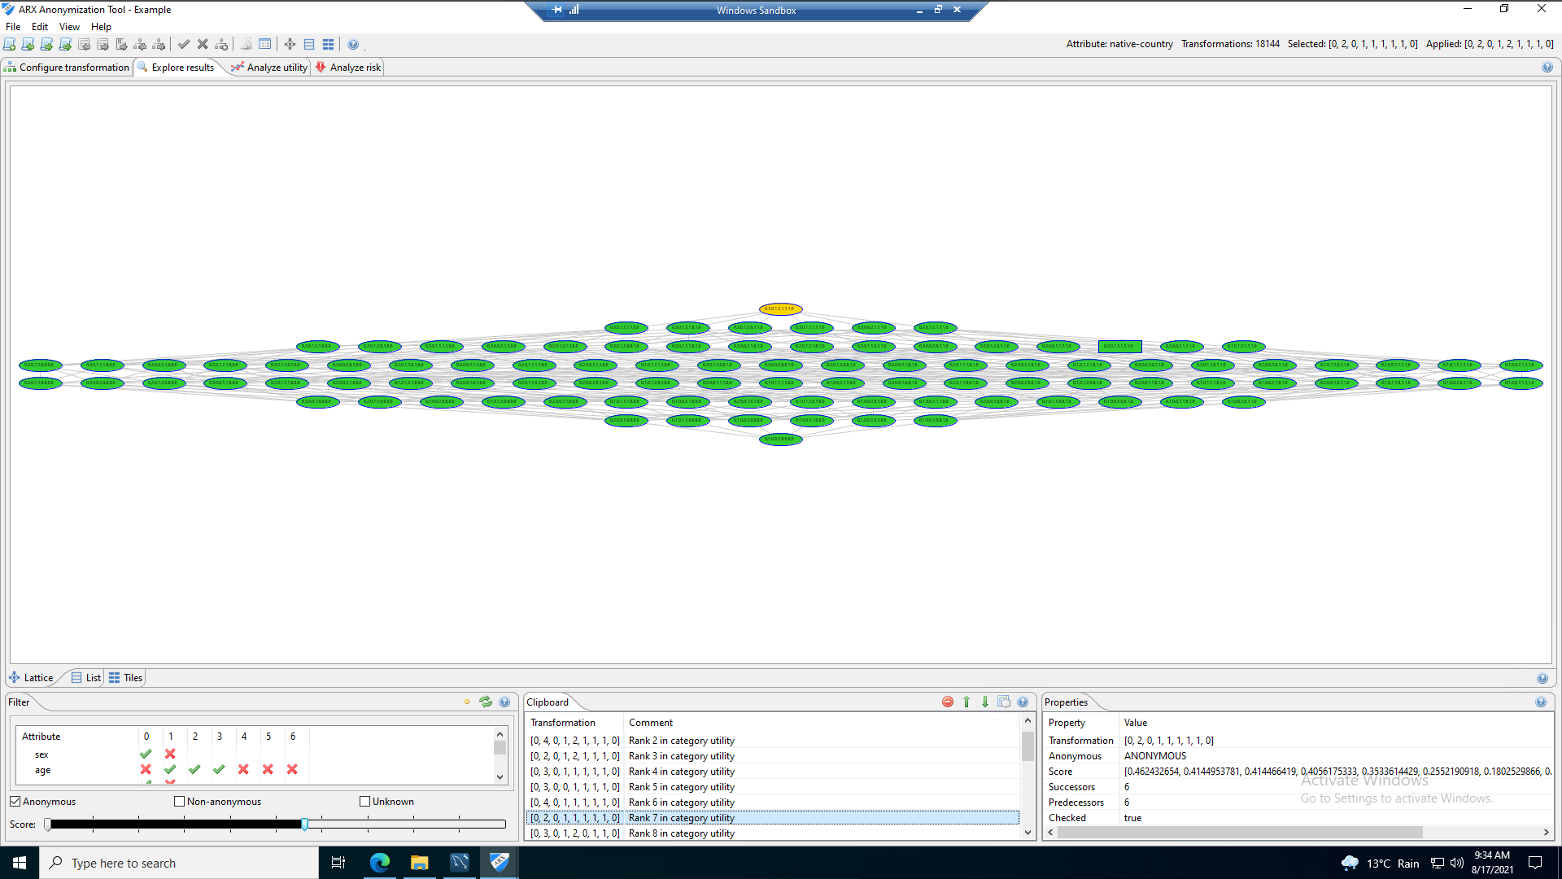Screen dimensions: 1562x879
Task: Click the Create hierarchy toolbar icon
Action: [x=221, y=44]
